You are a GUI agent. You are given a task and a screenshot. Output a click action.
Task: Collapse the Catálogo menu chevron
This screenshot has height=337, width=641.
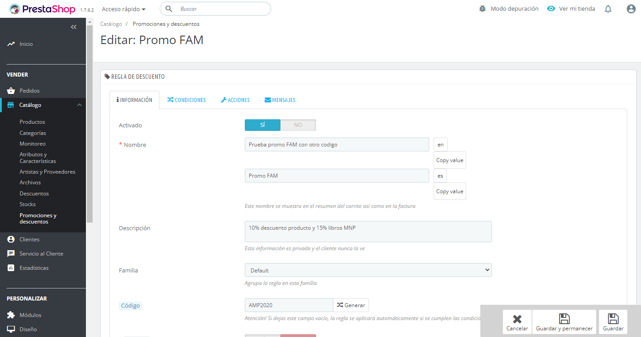(79, 105)
